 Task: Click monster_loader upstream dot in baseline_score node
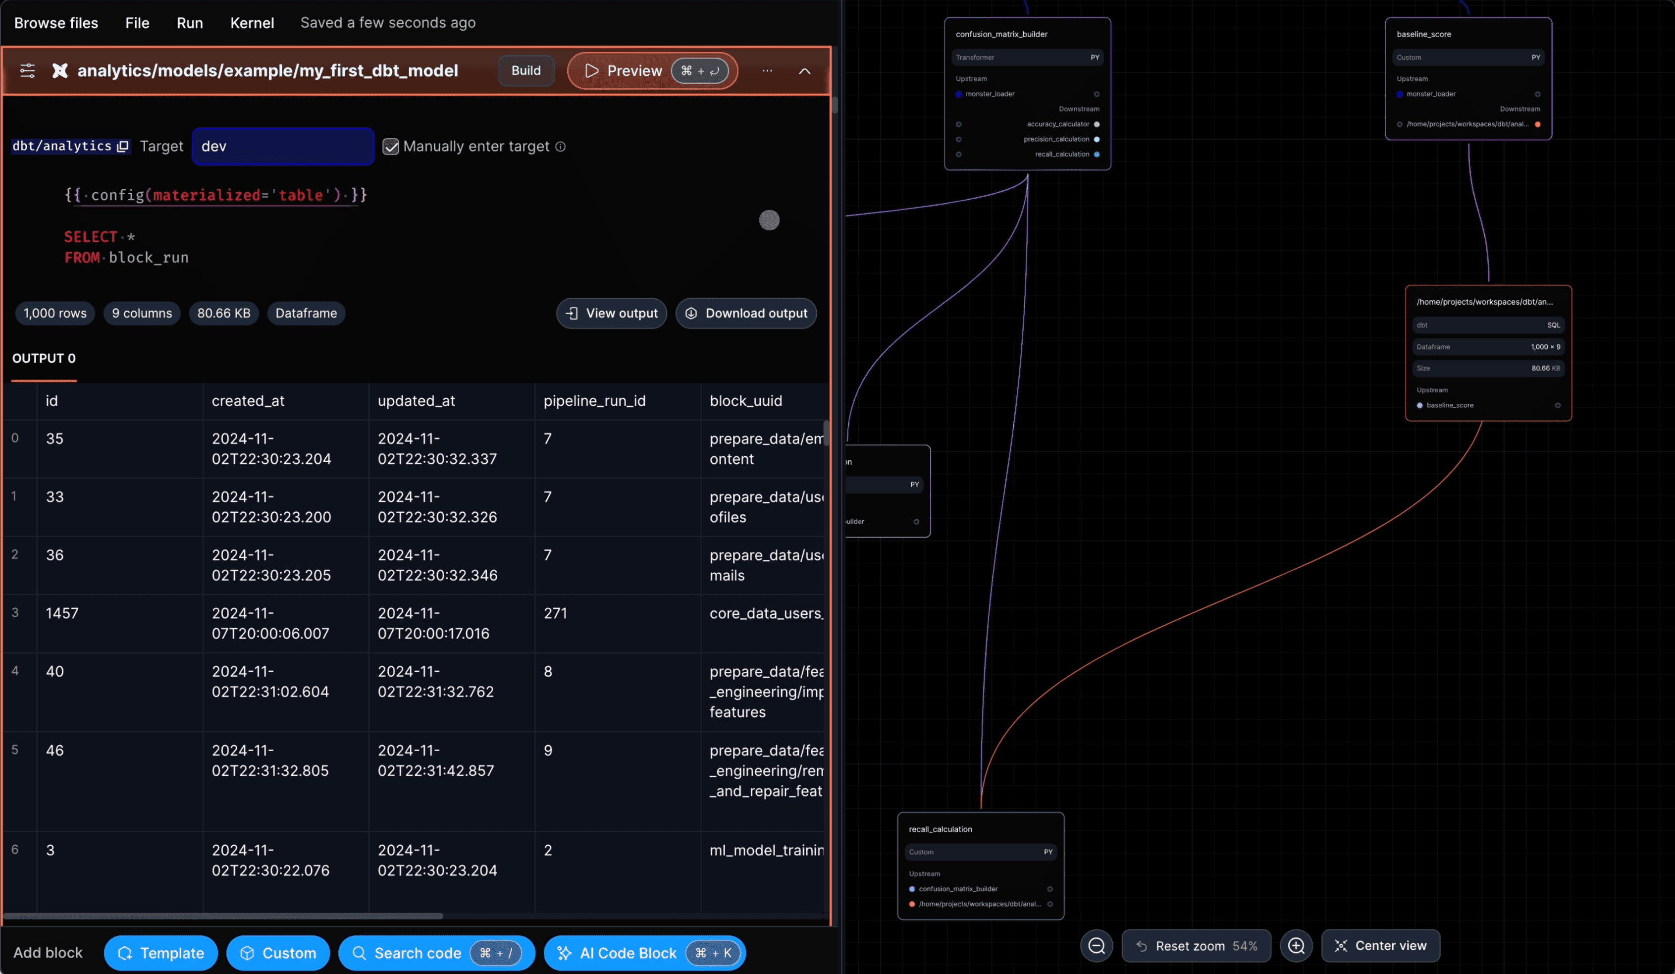tap(1400, 95)
